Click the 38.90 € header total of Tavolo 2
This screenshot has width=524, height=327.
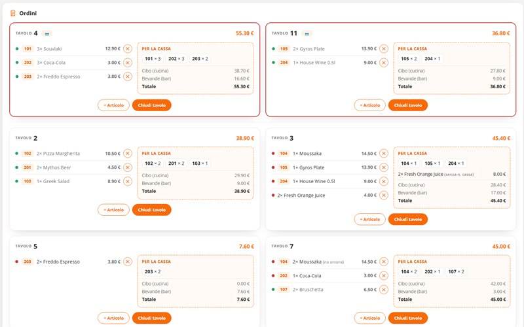pyautogui.click(x=245, y=138)
